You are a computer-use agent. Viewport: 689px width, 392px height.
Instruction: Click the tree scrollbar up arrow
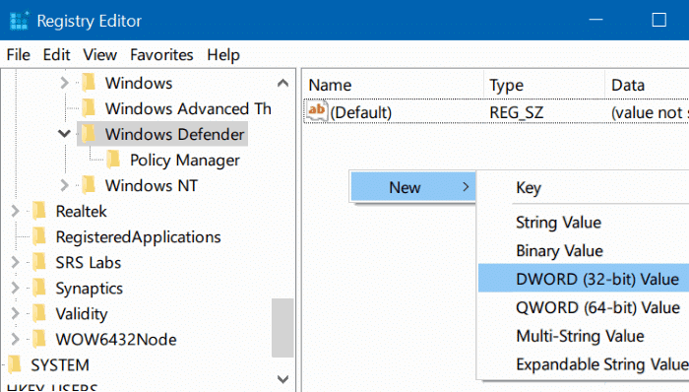pos(283,83)
